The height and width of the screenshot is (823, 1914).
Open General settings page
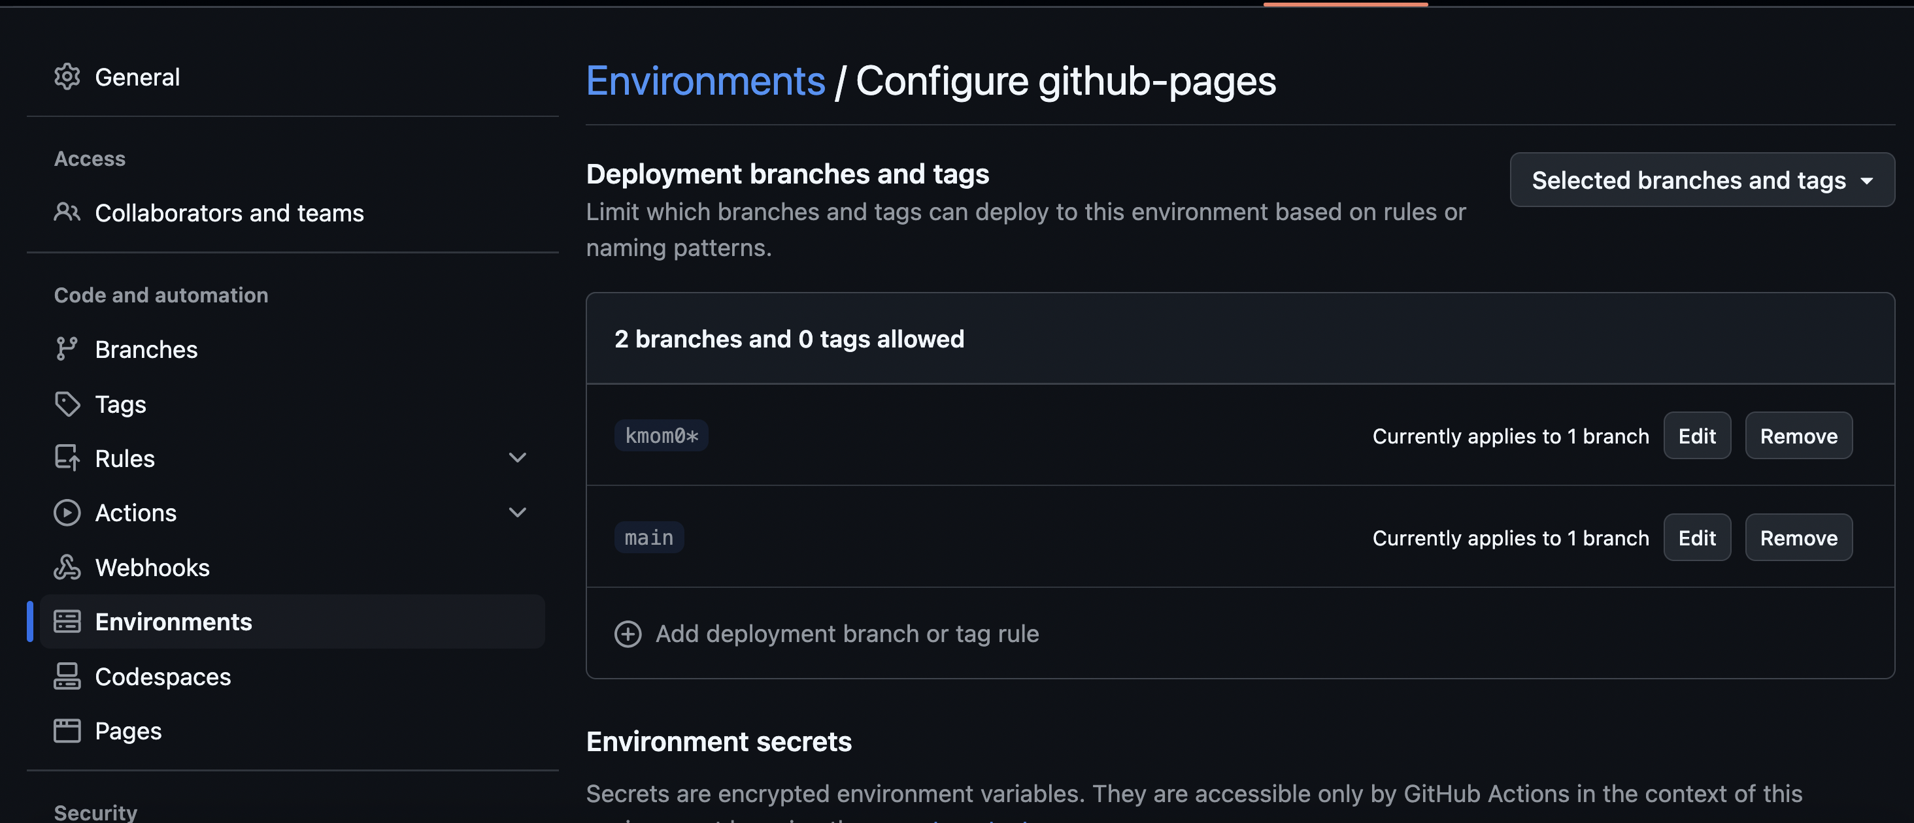[x=292, y=76]
